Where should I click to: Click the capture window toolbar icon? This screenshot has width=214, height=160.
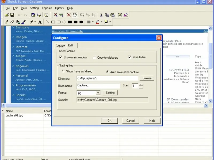click(33, 15)
